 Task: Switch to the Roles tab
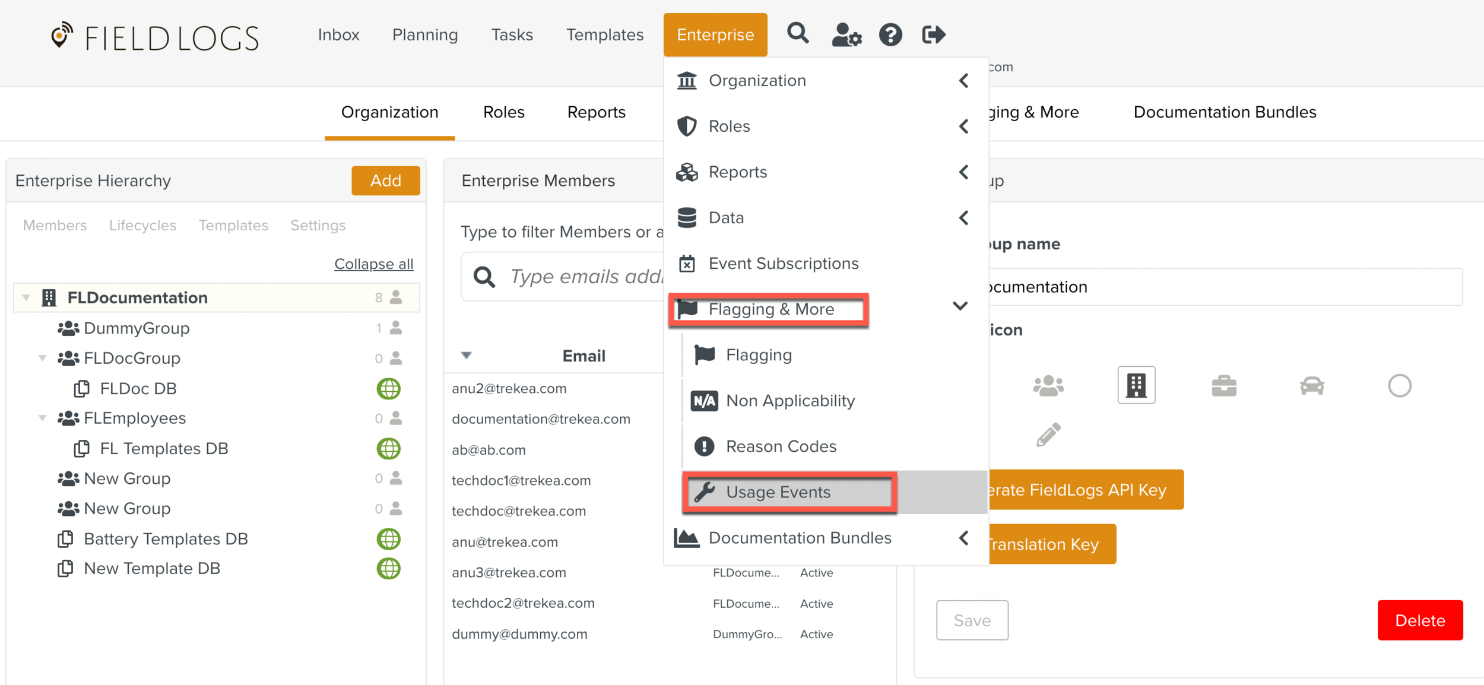[x=503, y=112]
